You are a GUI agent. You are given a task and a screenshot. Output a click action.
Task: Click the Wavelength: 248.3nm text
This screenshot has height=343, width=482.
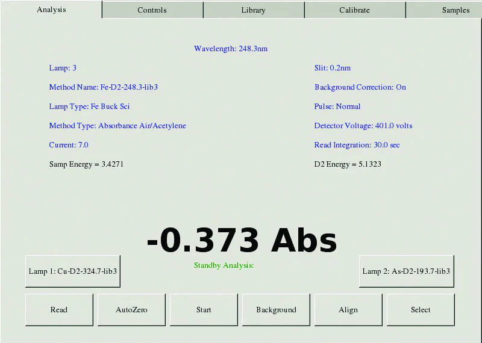pos(231,49)
